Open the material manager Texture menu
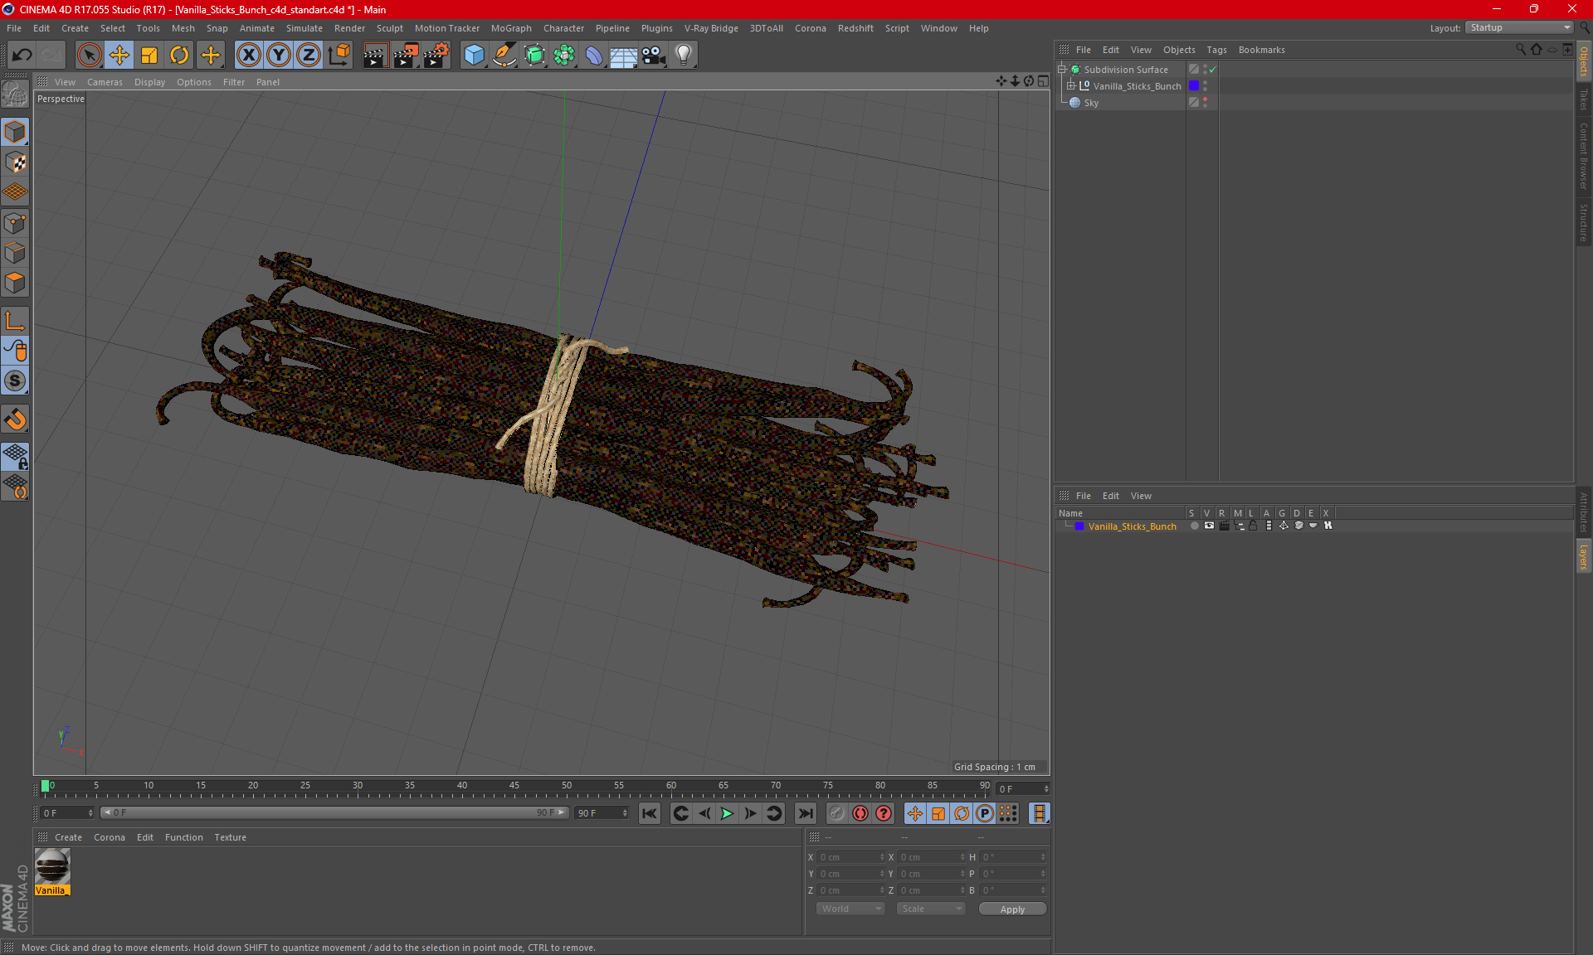 [230, 837]
